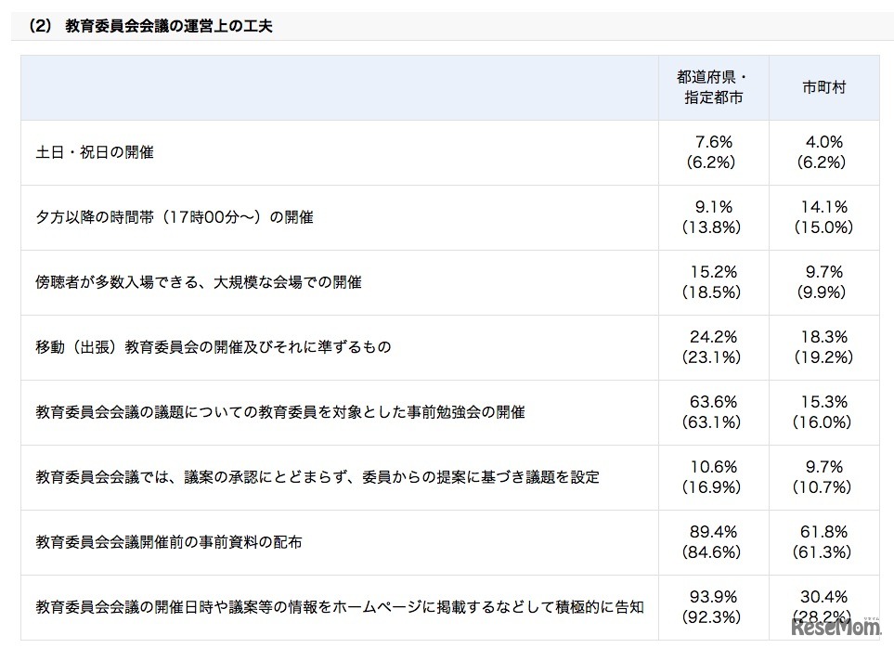Click the 7.6% value cell
Image resolution: width=894 pixels, height=648 pixels.
click(714, 142)
